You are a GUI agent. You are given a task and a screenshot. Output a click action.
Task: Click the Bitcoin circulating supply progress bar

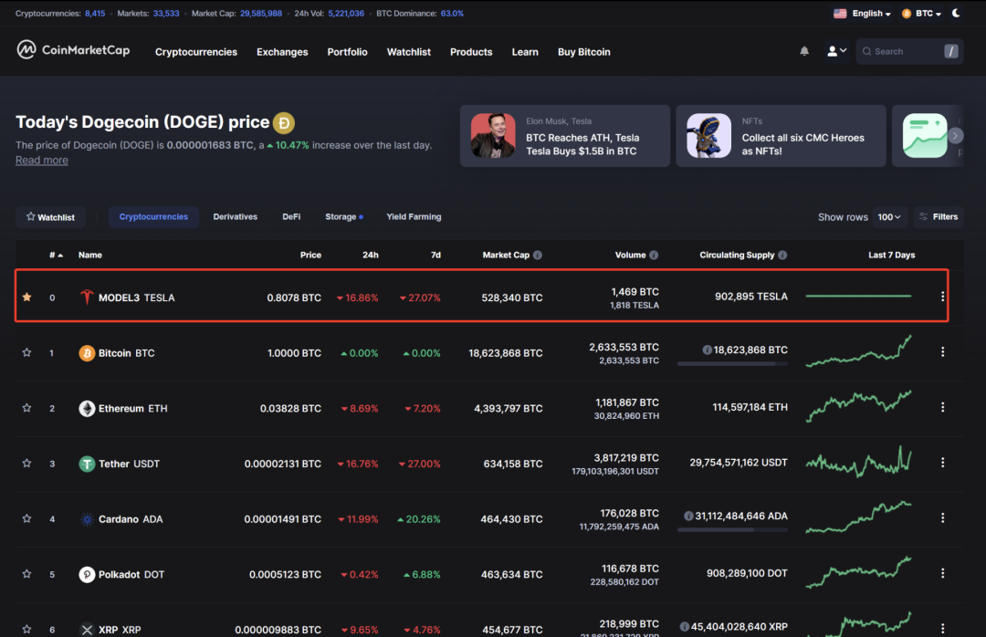point(732,363)
